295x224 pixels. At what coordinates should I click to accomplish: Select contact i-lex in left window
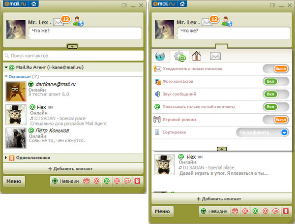coord(73,115)
